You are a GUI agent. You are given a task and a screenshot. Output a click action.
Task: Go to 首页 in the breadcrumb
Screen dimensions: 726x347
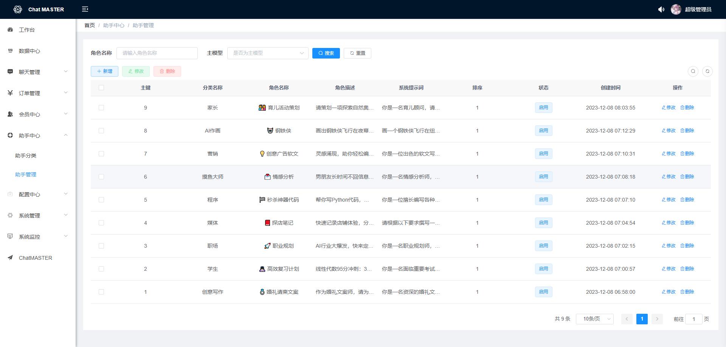pyautogui.click(x=90, y=25)
